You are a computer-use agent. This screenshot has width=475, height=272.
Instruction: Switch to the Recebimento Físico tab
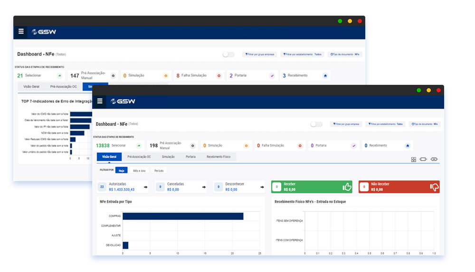pyautogui.click(x=218, y=157)
